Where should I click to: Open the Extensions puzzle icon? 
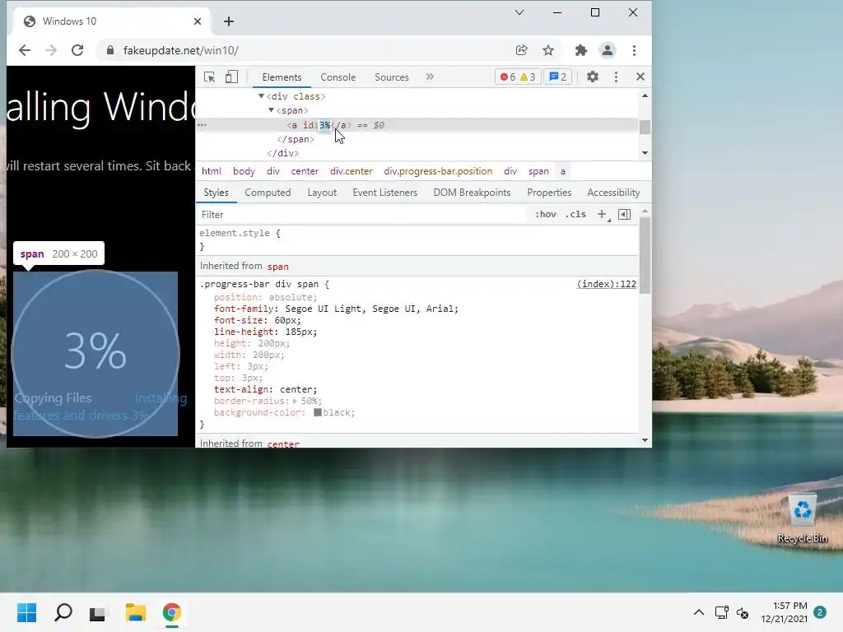tap(580, 50)
